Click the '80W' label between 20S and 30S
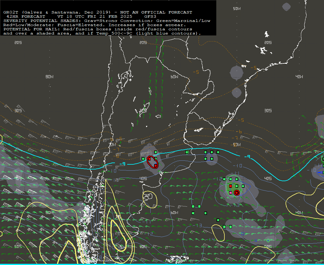The height and width of the screenshot is (265, 324). 49,77
